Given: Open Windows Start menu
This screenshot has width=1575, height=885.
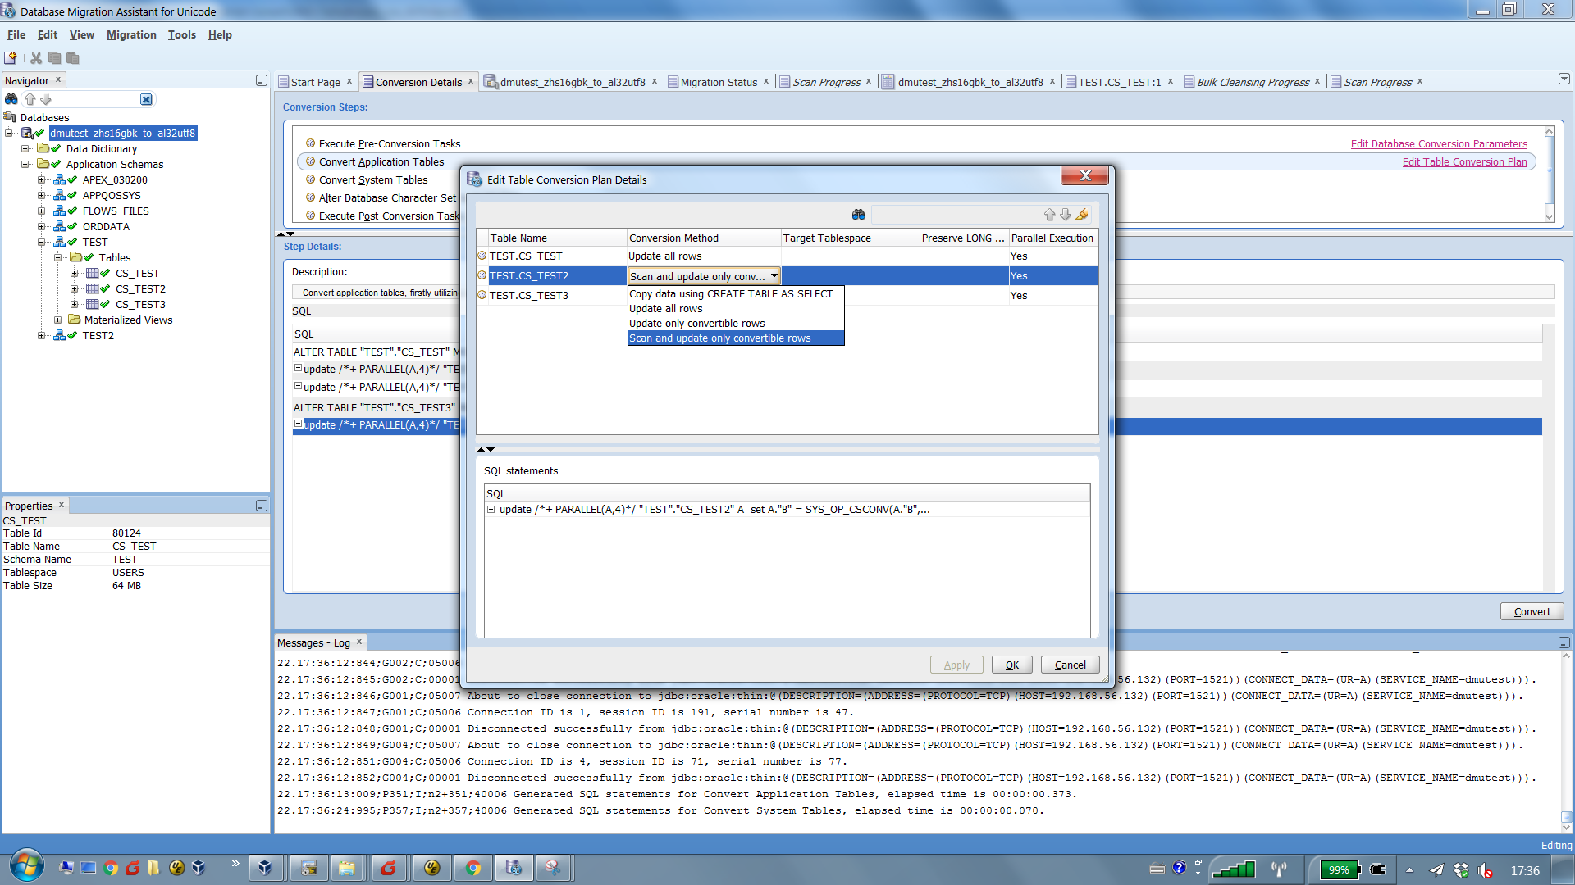Looking at the screenshot, I should click(26, 867).
